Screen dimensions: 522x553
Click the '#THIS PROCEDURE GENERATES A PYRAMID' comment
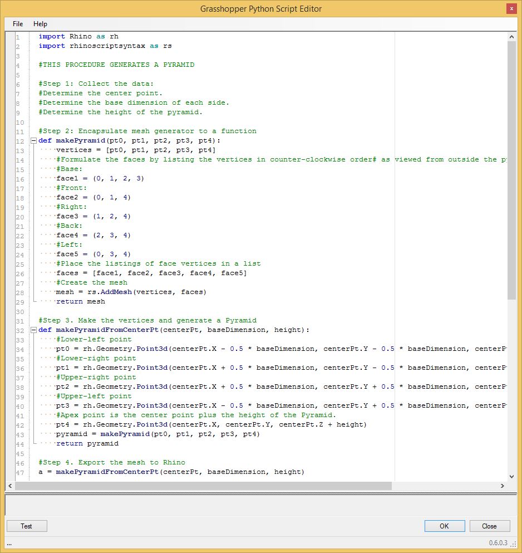(116, 65)
